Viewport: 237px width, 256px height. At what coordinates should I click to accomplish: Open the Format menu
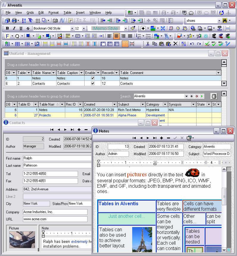54,13
